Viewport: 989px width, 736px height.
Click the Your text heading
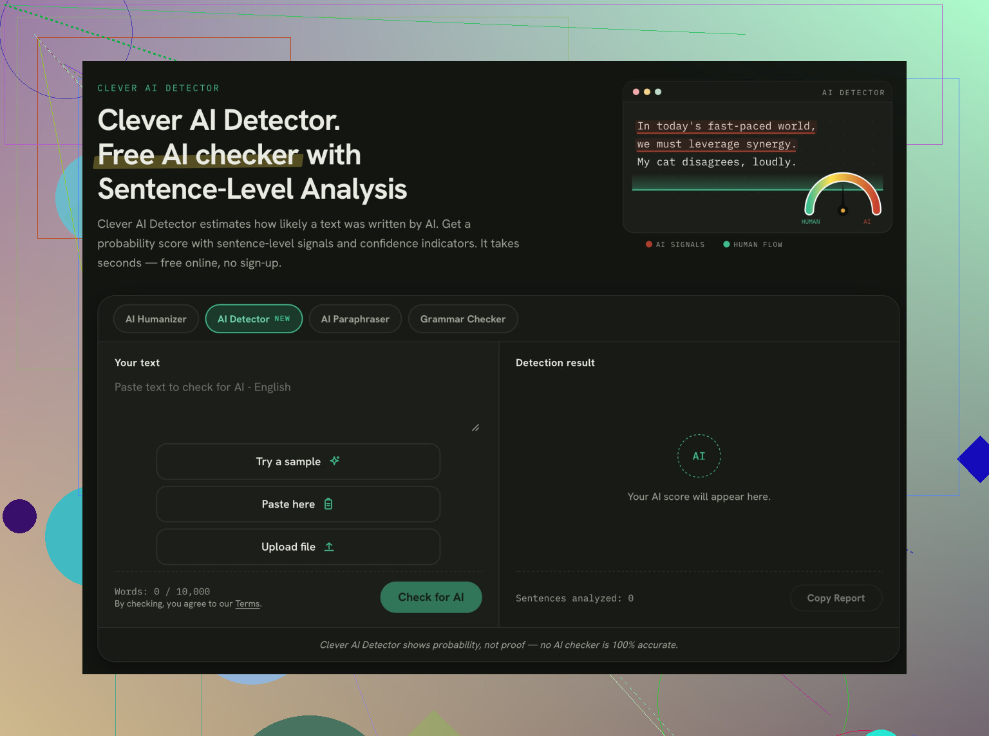pos(137,362)
